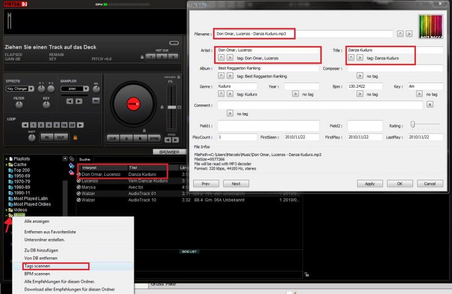Viewport: 452px width, 294px height.
Task: Click the sampler REC button
Action: click(95, 101)
